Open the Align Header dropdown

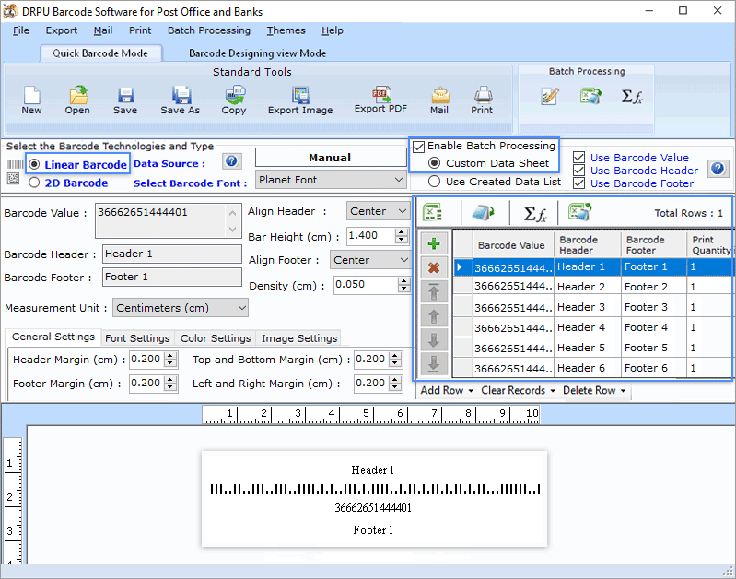pos(378,211)
